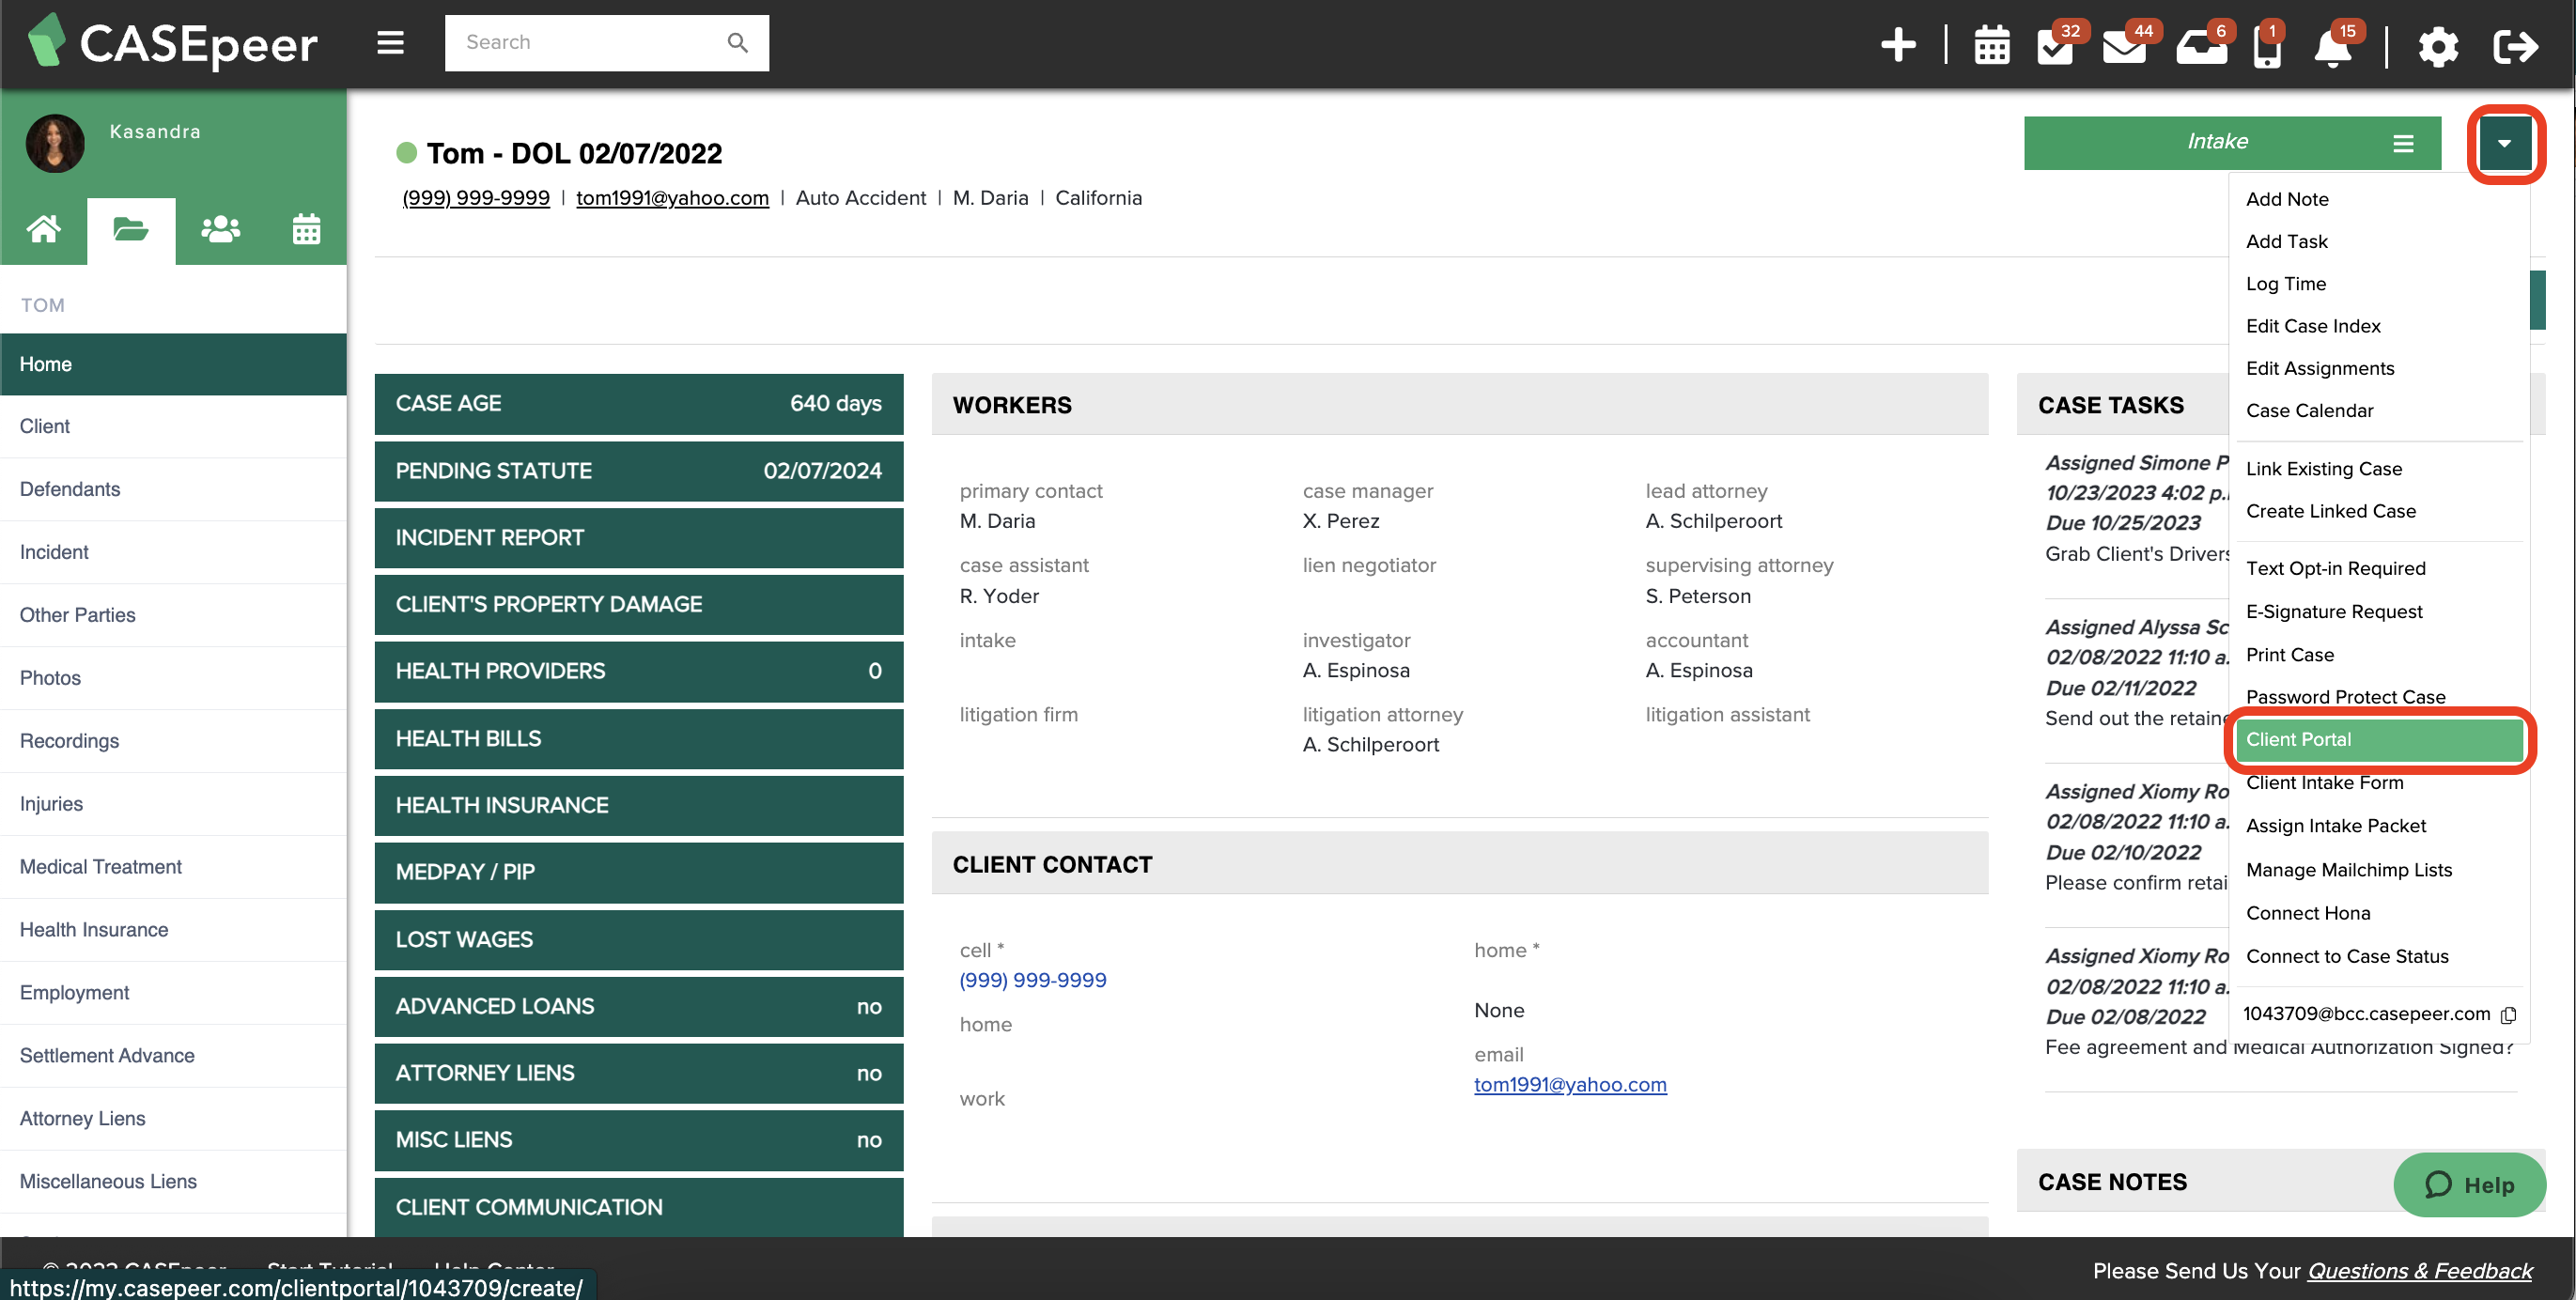Image resolution: width=2576 pixels, height=1300 pixels.
Task: Toggle the hamburger sidebar menu
Action: pos(390,43)
